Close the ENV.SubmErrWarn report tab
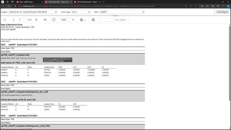Image resolution: width=231 pixels, height=130 pixels. click(71, 2)
